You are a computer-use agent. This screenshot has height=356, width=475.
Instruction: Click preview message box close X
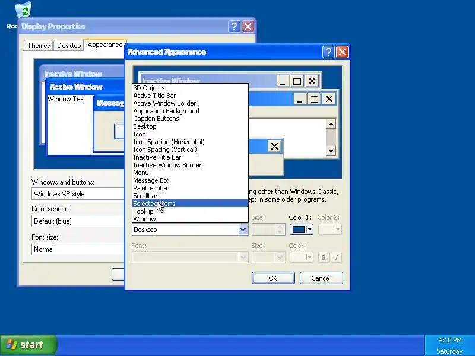274,147
